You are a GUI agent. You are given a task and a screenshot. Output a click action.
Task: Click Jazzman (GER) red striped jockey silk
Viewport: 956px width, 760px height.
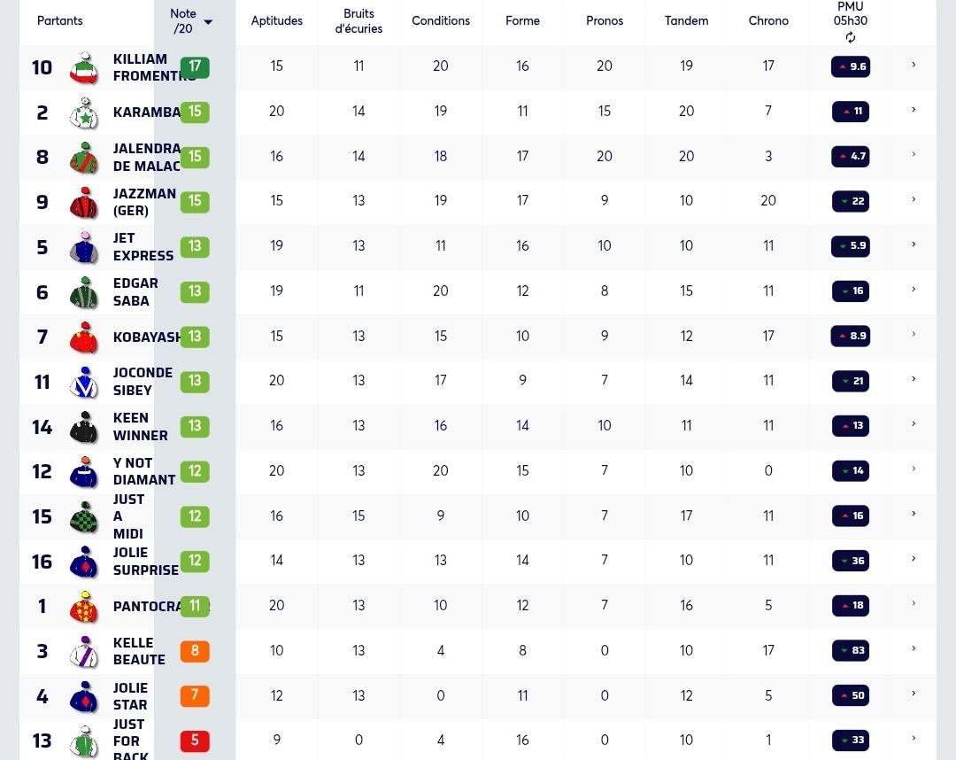(84, 203)
